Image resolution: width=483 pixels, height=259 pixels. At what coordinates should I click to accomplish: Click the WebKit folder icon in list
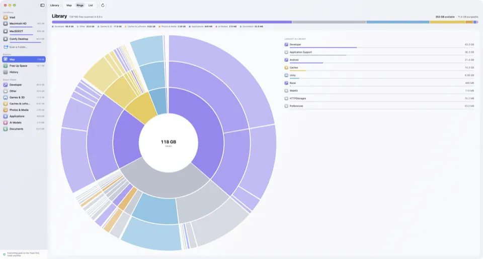[x=286, y=91]
